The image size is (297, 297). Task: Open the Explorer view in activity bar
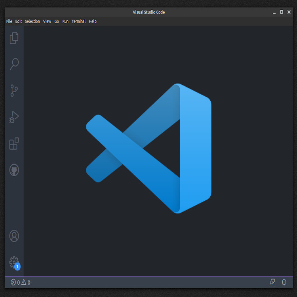(14, 38)
